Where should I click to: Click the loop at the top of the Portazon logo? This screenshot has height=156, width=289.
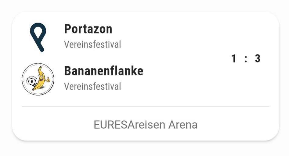(38, 31)
